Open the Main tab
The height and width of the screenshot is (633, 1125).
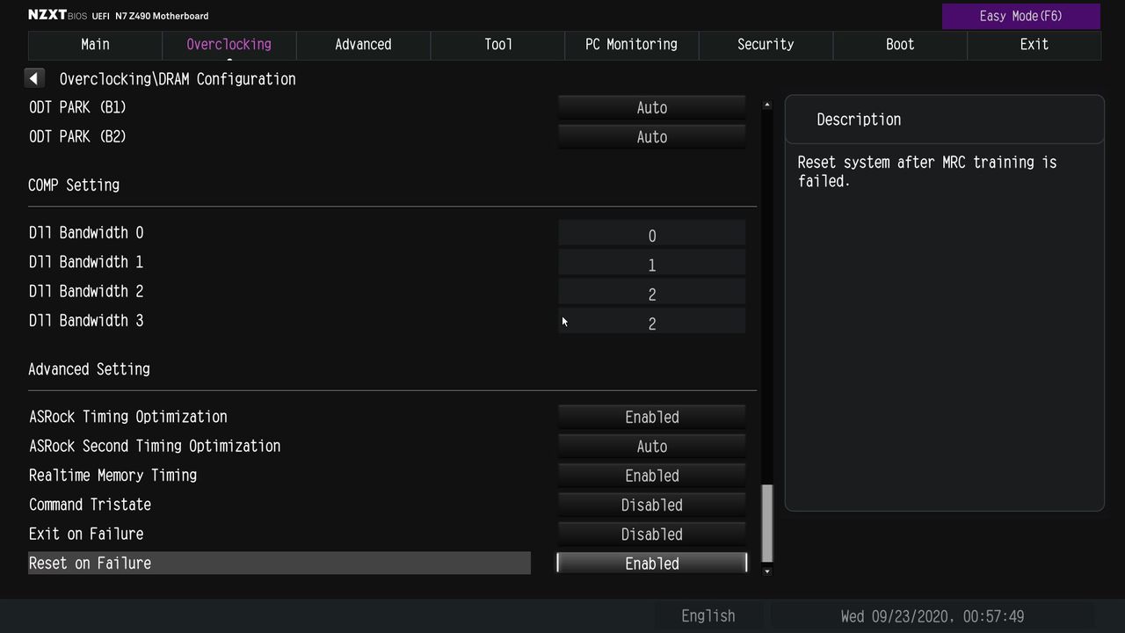95,44
